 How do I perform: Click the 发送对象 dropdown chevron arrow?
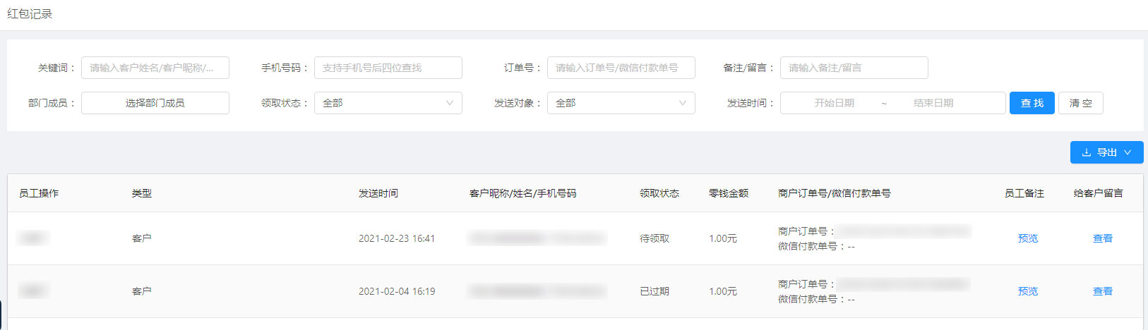click(683, 103)
